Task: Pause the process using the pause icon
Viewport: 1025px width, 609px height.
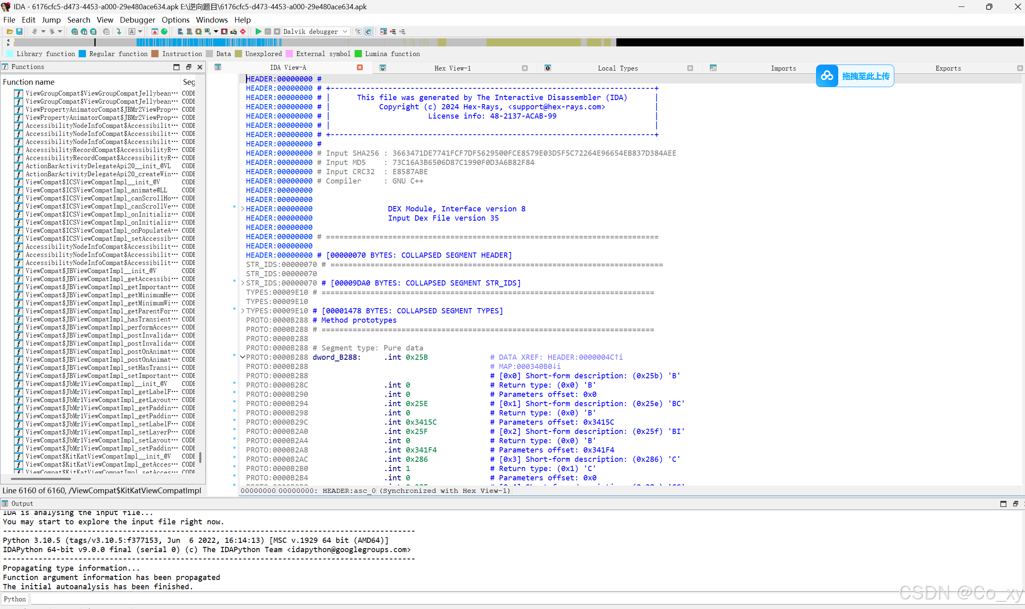Action: coord(268,31)
